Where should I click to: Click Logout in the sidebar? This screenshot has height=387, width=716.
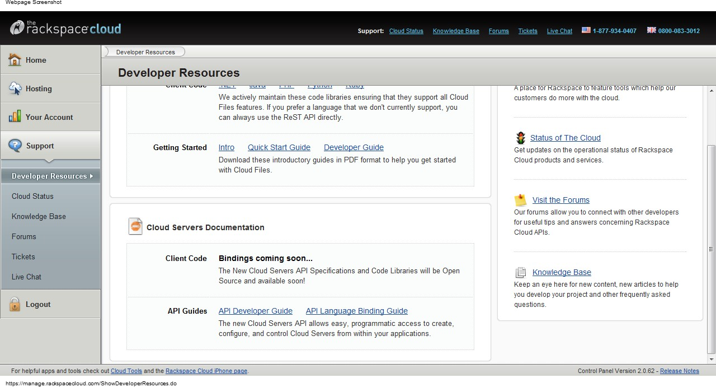50,304
